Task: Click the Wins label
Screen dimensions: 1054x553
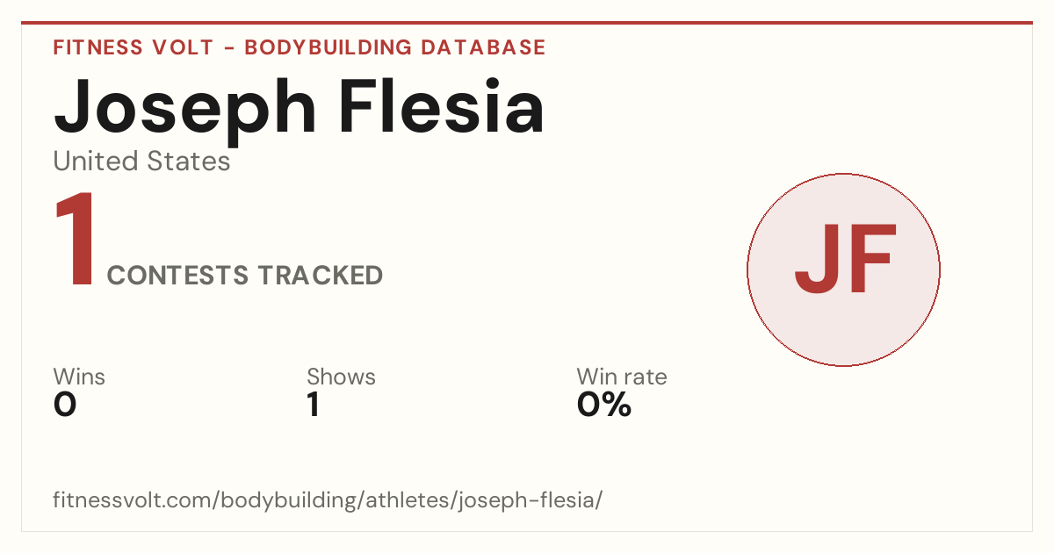Action: click(x=79, y=377)
